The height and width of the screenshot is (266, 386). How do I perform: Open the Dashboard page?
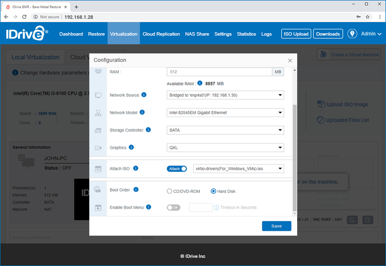pyautogui.click(x=71, y=34)
